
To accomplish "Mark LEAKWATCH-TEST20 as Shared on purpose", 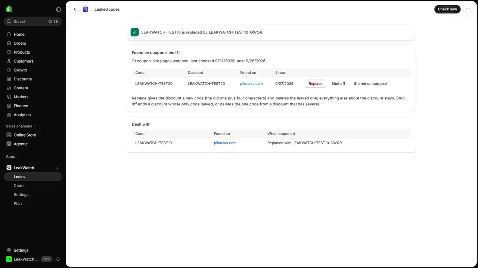I will [370, 84].
